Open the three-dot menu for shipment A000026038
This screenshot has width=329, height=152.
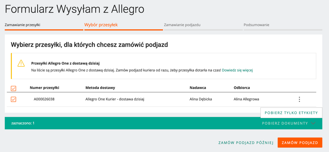(x=299, y=99)
